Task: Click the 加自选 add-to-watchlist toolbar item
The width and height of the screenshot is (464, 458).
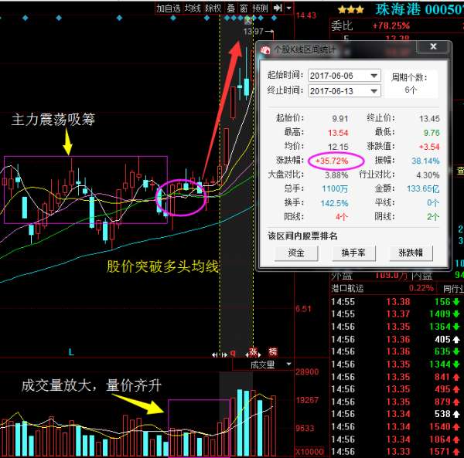Action: point(169,8)
